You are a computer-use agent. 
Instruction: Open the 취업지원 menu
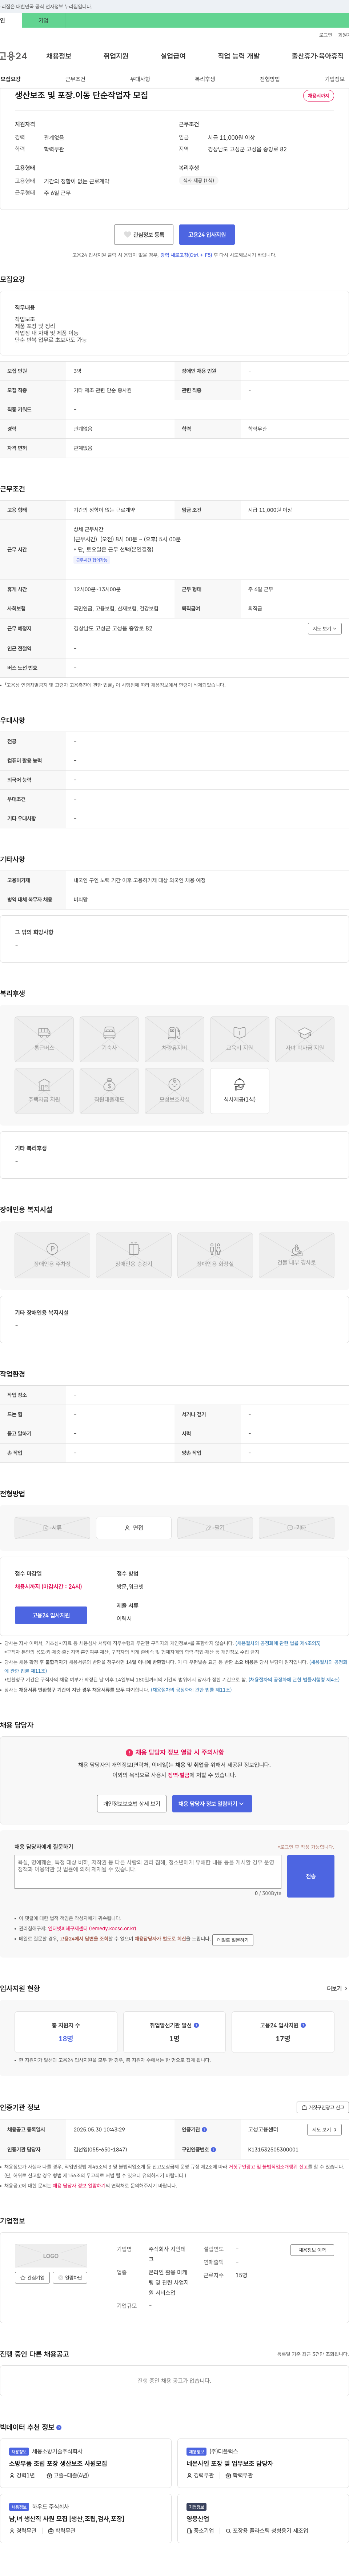point(116,56)
